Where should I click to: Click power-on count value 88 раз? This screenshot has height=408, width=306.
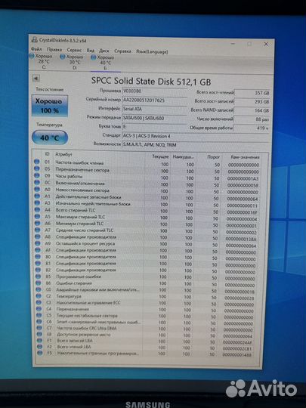(252, 119)
